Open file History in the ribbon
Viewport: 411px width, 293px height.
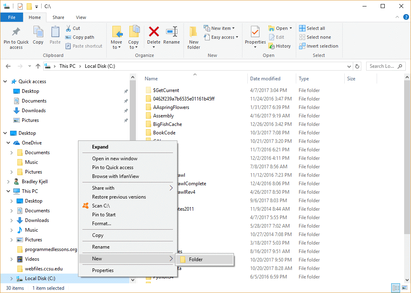point(280,46)
